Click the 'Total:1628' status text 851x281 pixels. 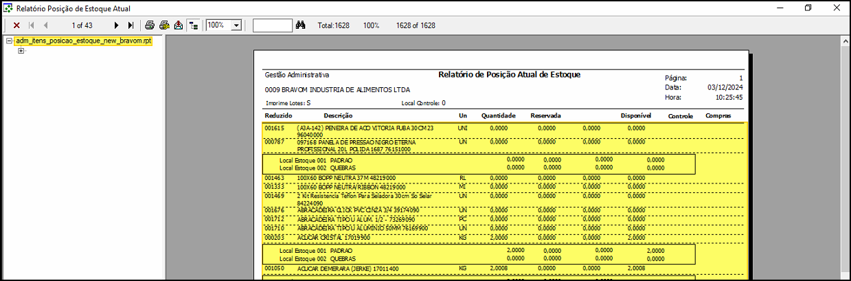point(333,25)
